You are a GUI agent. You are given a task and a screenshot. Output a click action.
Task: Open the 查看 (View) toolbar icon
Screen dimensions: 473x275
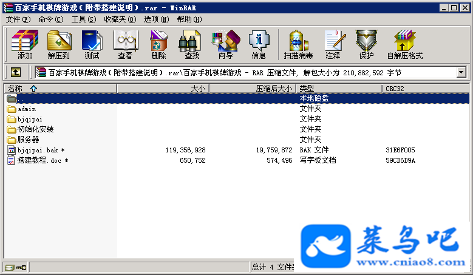tap(125, 44)
